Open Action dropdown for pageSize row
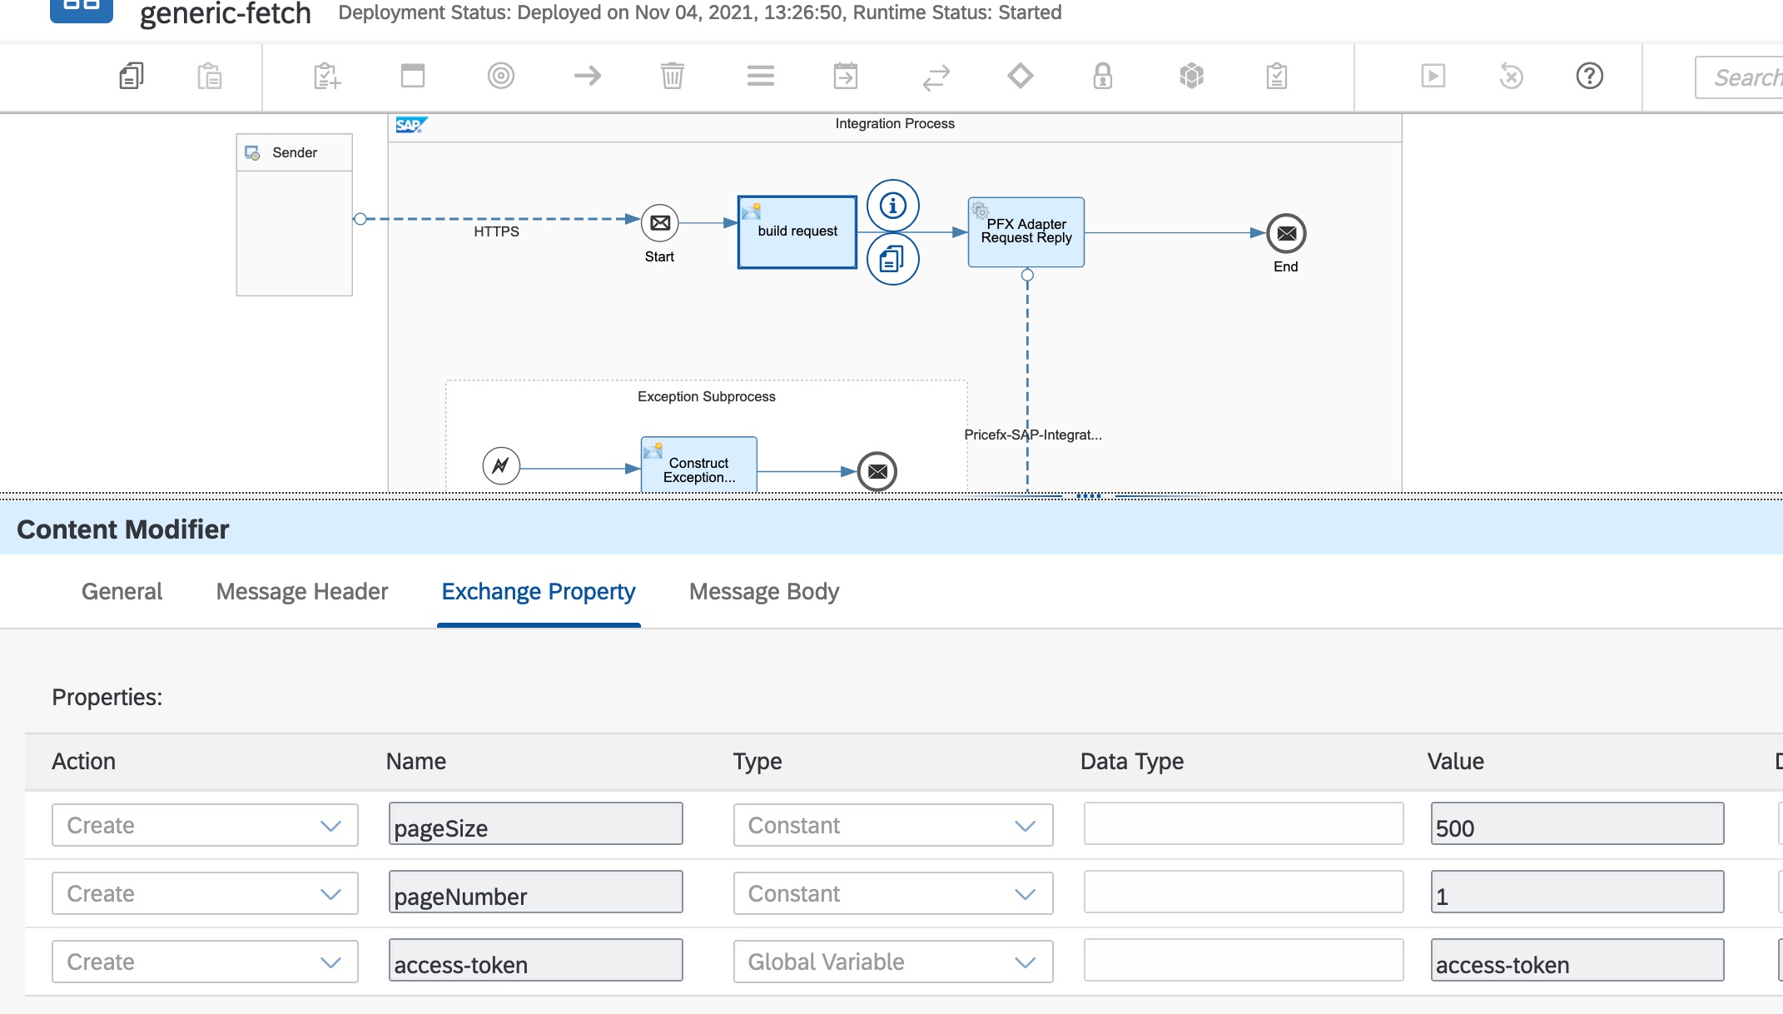The image size is (1783, 1014). pos(205,825)
